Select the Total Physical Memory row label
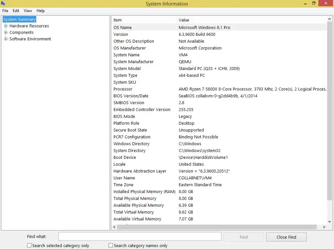334x250 pixels. (x=135, y=199)
